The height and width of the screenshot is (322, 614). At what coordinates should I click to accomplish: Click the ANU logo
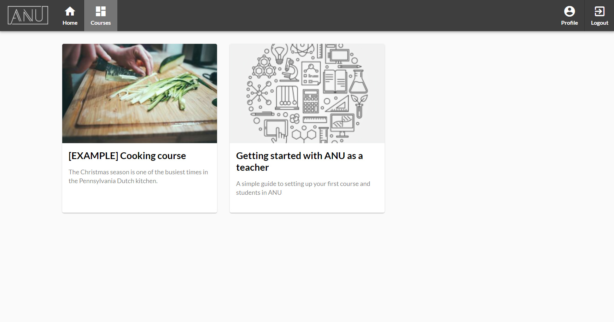(28, 15)
